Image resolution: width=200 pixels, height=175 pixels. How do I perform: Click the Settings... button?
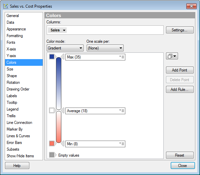(180, 30)
